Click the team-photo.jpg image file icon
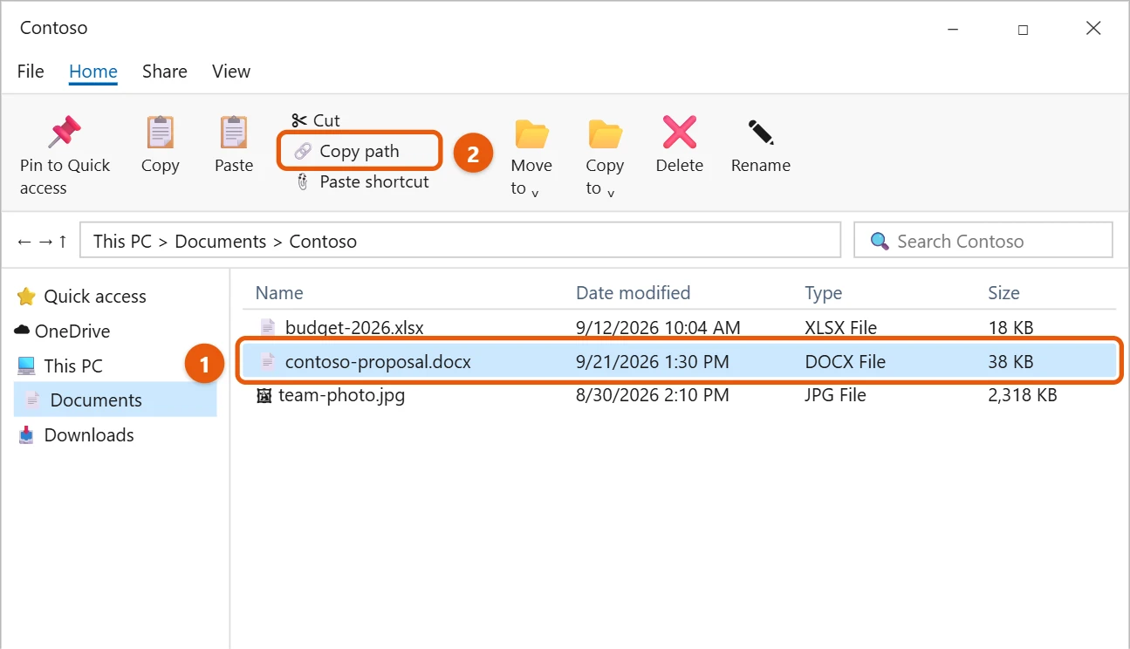 click(x=264, y=395)
